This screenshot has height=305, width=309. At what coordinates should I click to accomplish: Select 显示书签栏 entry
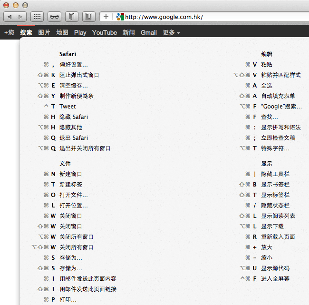(275, 185)
